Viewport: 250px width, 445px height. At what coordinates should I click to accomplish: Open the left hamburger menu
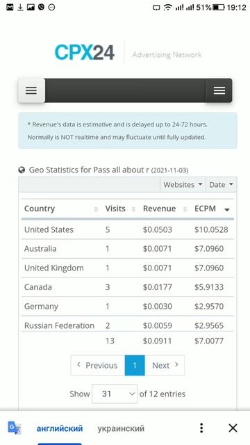coord(31,90)
